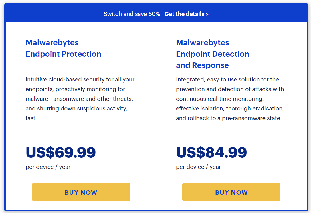
Task: Click the word fast ending left description
Action: [x=30, y=118]
